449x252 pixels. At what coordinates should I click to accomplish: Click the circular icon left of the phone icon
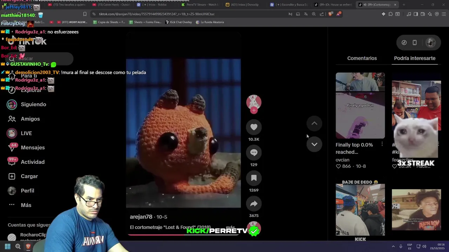coord(404,43)
